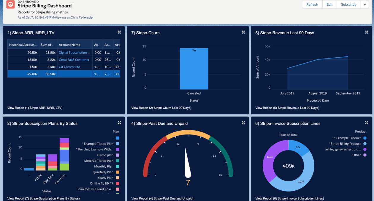Click the Edit button
The image size is (374, 201).
point(329,4)
